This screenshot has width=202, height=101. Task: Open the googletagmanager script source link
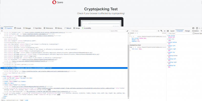(x=36, y=36)
